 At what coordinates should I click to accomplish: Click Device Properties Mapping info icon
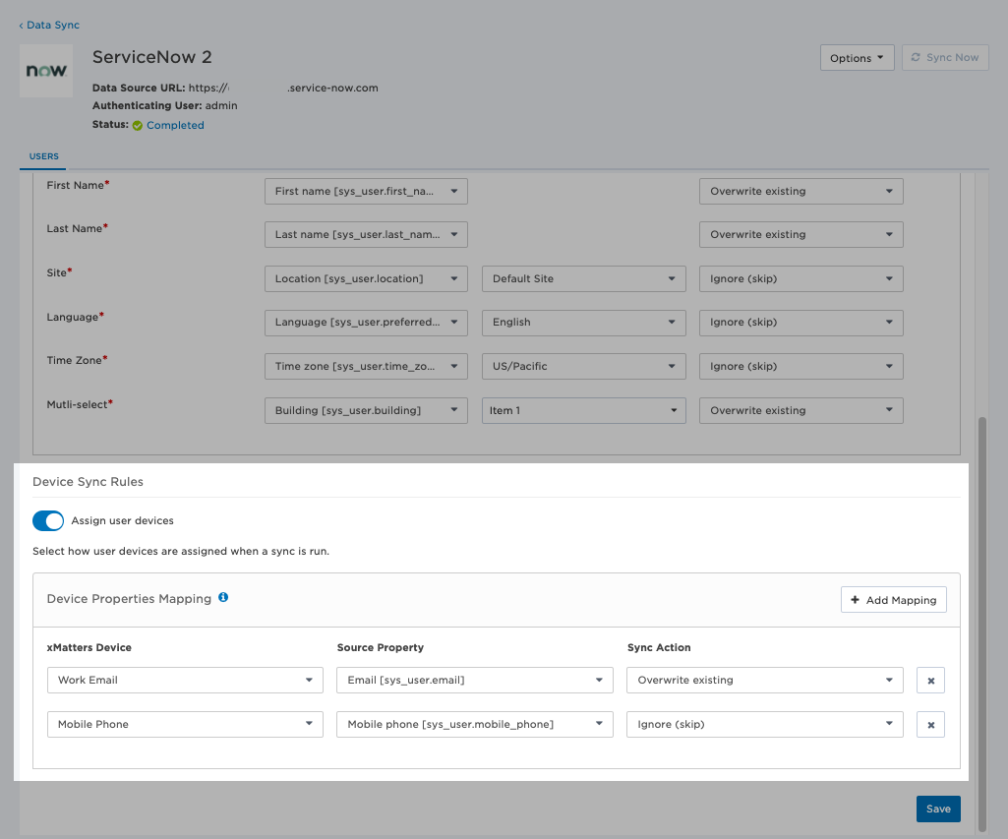pyautogui.click(x=223, y=597)
